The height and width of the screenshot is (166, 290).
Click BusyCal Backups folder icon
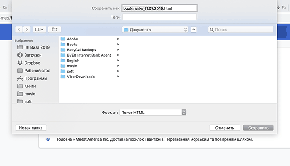(63, 50)
